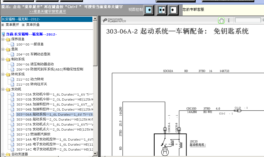Click the expand-right view control arrow button

coord(149,10)
